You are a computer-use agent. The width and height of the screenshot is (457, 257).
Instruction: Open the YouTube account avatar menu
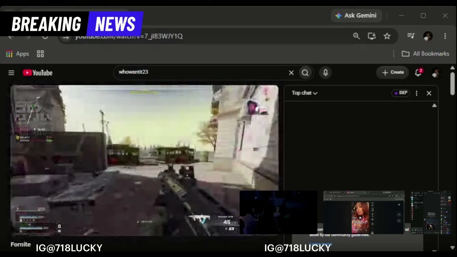pos(435,73)
